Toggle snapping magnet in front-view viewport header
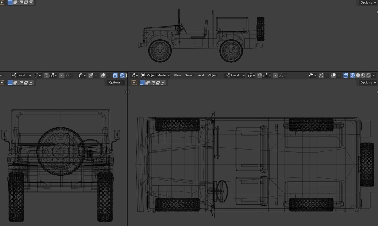 (x=46, y=75)
